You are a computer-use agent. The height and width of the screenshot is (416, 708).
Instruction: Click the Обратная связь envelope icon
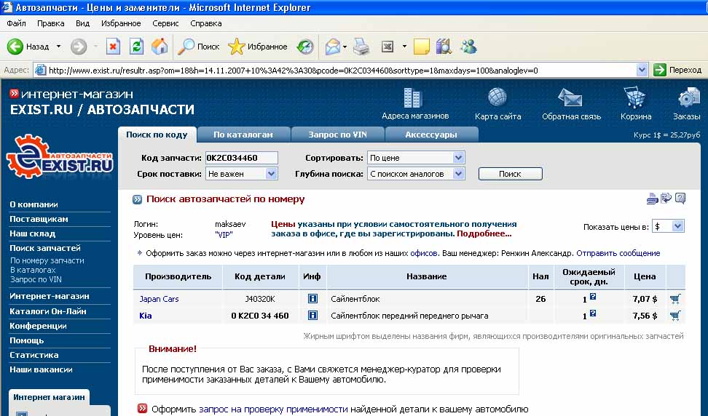570,99
